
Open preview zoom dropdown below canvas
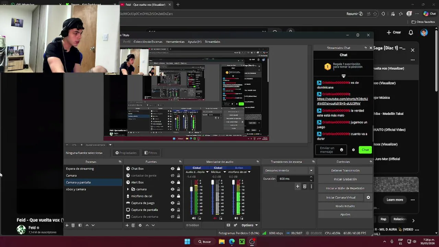pyautogui.click(x=110, y=145)
